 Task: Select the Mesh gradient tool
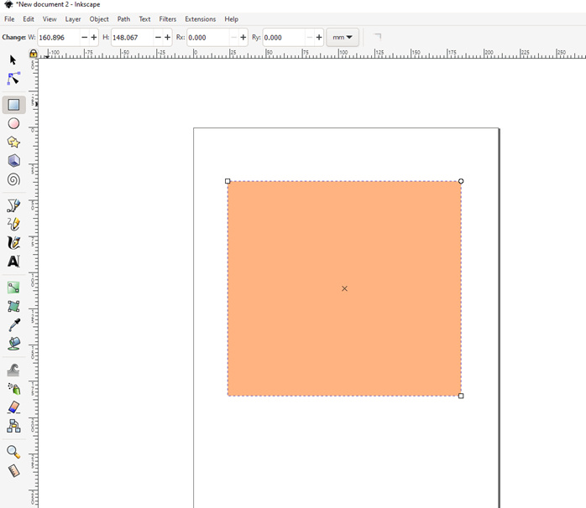(13, 307)
